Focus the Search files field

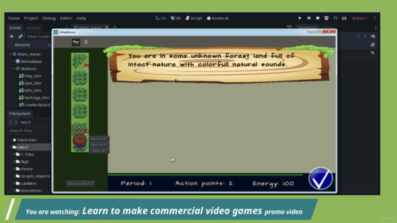(29, 131)
